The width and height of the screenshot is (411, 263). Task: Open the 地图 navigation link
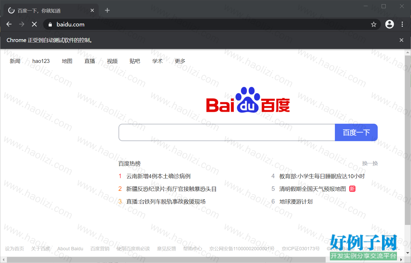[67, 61]
